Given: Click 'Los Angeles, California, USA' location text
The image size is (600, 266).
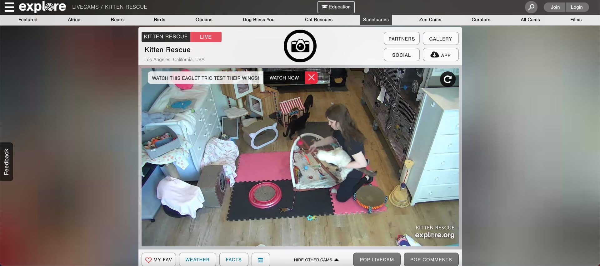Looking at the screenshot, I should point(174,60).
